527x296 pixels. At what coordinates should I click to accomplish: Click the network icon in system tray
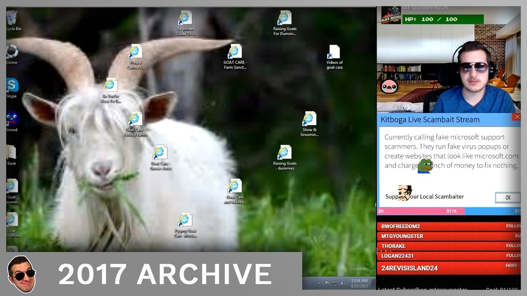(x=335, y=283)
